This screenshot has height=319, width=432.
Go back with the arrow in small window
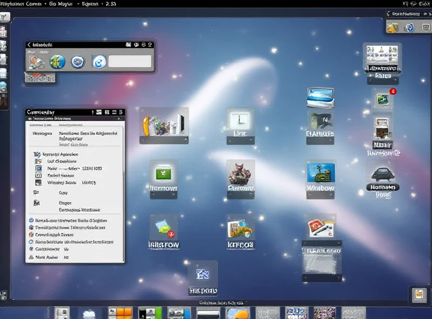[29, 45]
